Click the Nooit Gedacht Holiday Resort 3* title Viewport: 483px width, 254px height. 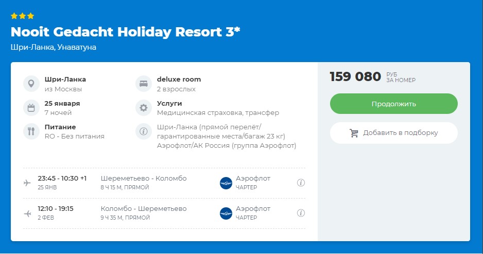[125, 32]
